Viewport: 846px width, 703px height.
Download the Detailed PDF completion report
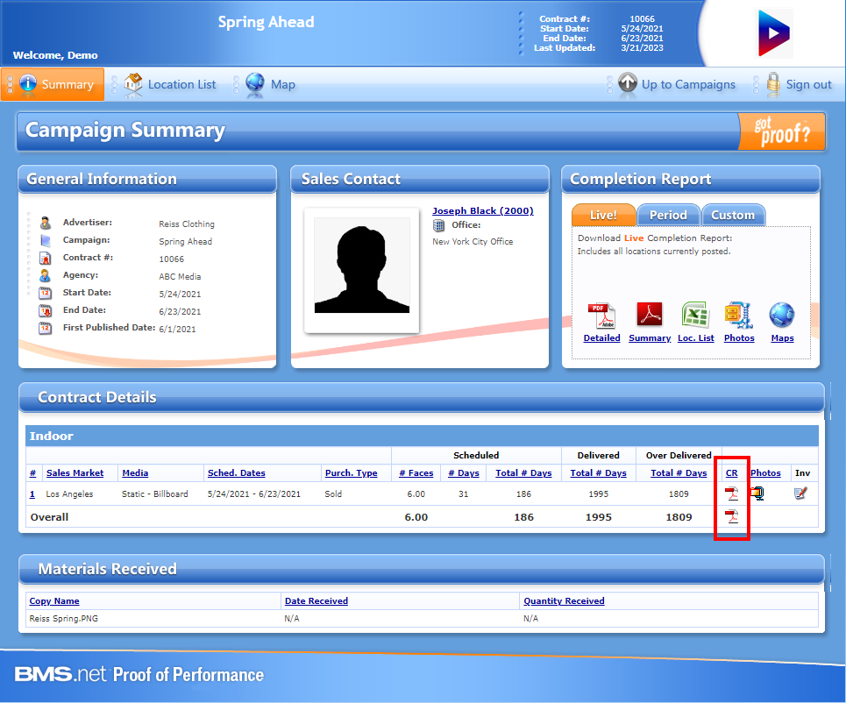point(601,316)
